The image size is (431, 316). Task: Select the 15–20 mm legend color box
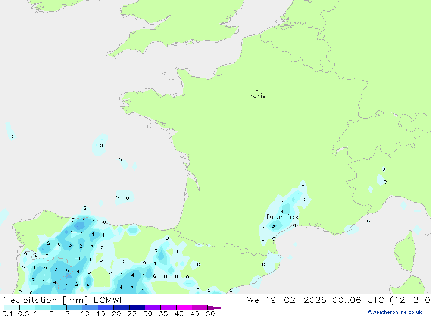[x=106, y=307]
